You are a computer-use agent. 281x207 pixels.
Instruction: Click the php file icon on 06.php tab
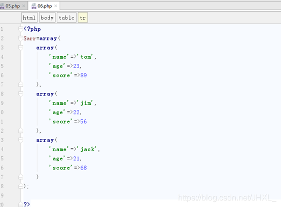tap(33, 6)
